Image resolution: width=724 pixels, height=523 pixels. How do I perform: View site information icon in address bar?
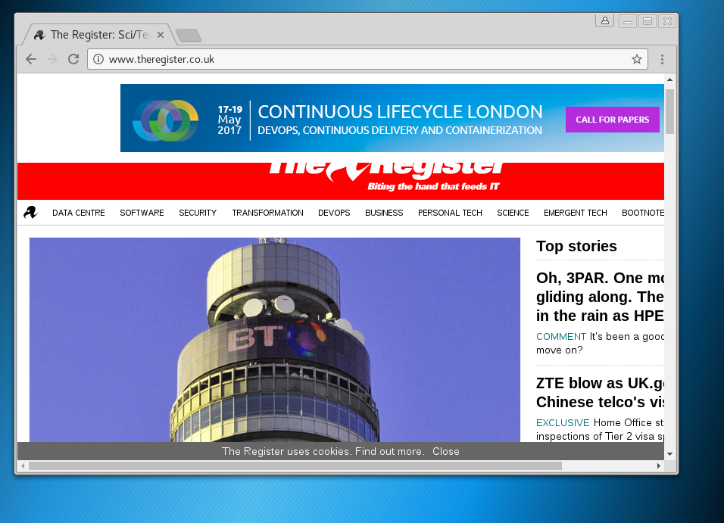(98, 59)
